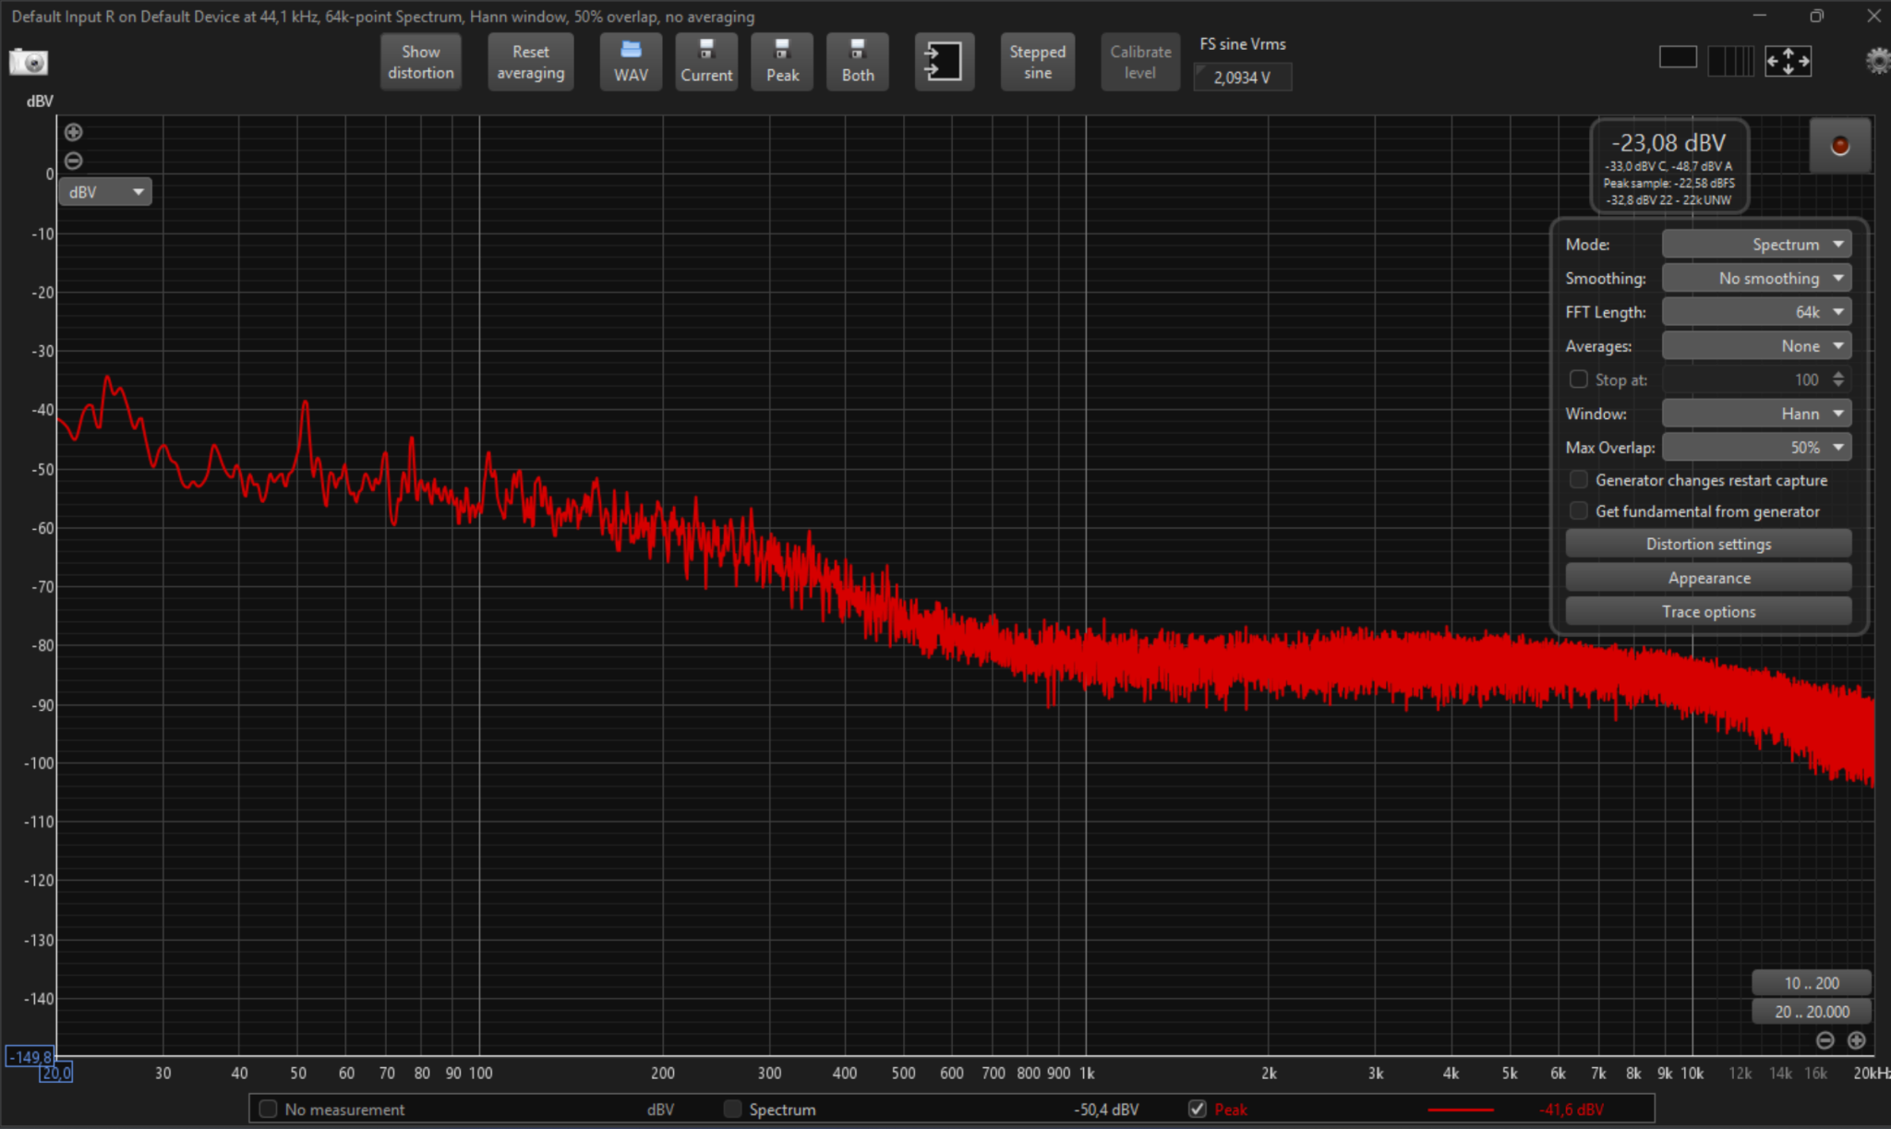Open Stepped sine measurement
Screen dimensions: 1891x1129
[x=1037, y=62]
